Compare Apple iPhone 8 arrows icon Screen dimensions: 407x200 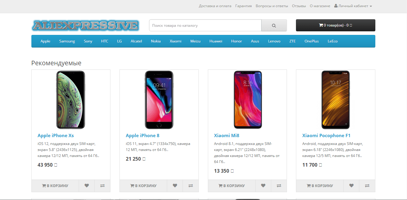[x=191, y=186]
